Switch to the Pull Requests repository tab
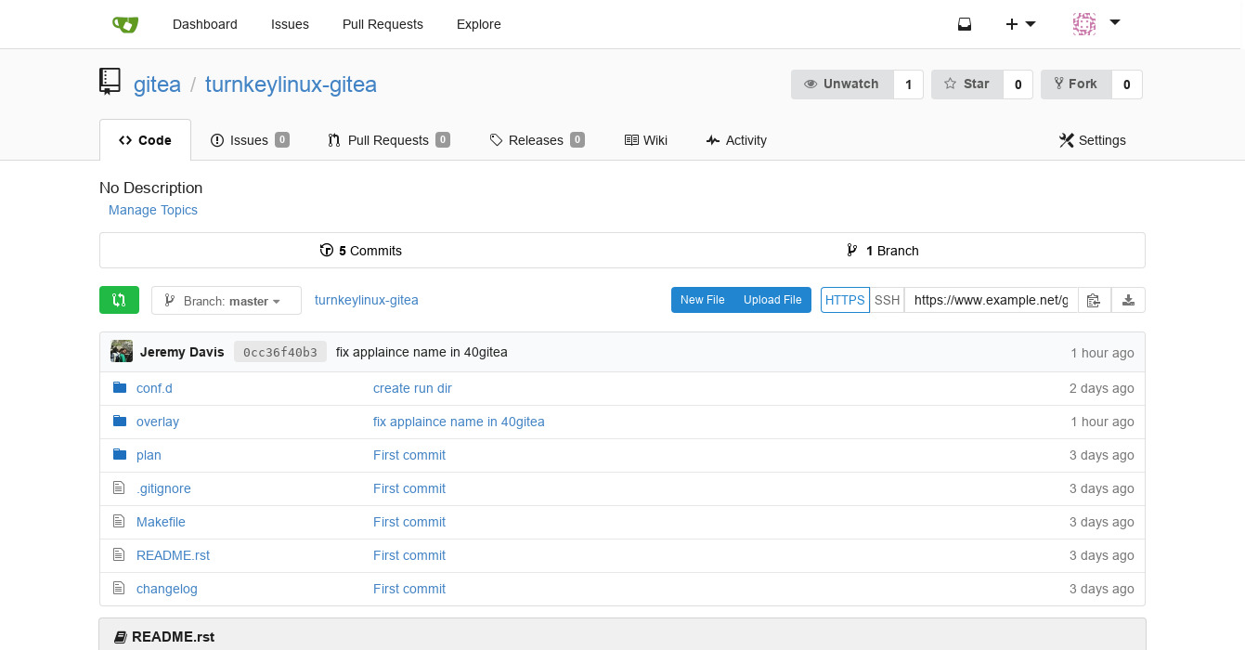Screen dimensions: 1245x650 coord(387,140)
